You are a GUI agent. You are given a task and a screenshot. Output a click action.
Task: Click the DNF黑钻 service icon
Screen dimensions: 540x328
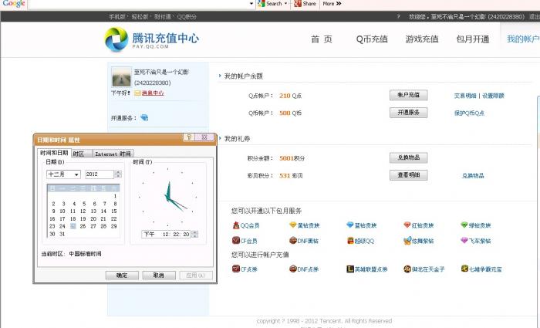coord(293,240)
